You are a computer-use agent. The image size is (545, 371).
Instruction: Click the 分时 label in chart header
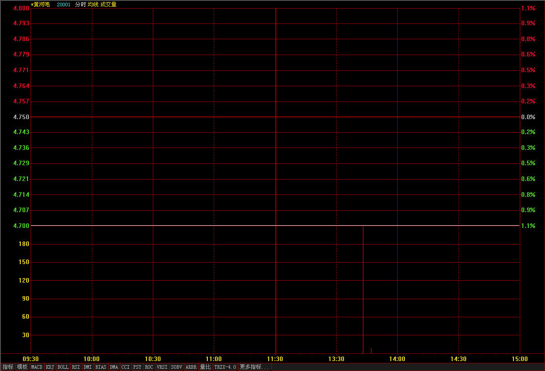pyautogui.click(x=80, y=5)
